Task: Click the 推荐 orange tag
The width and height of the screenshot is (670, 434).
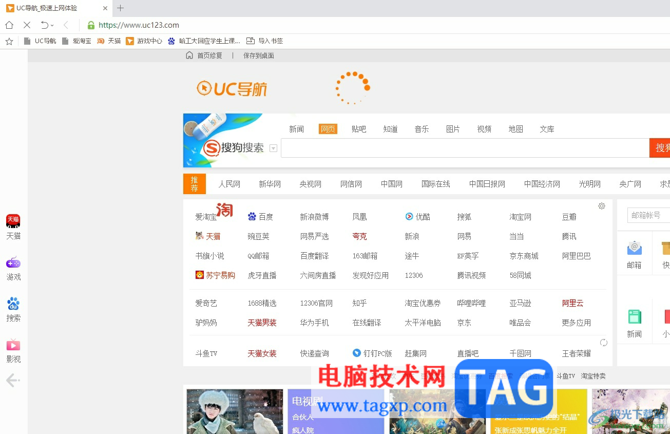Action: [195, 184]
